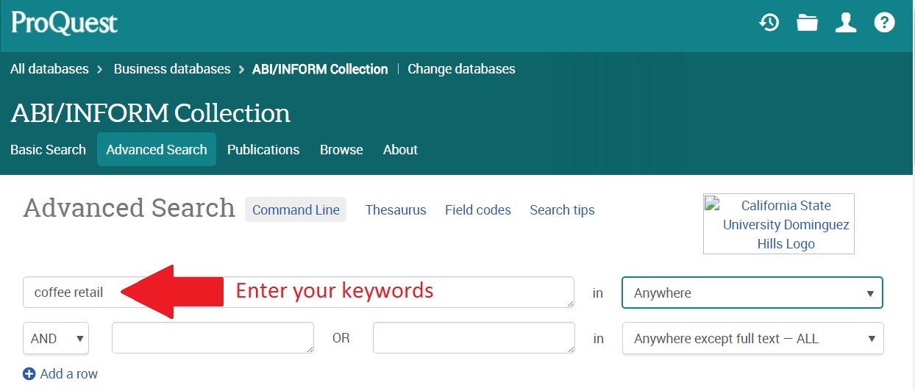Open the Publications tab

263,149
